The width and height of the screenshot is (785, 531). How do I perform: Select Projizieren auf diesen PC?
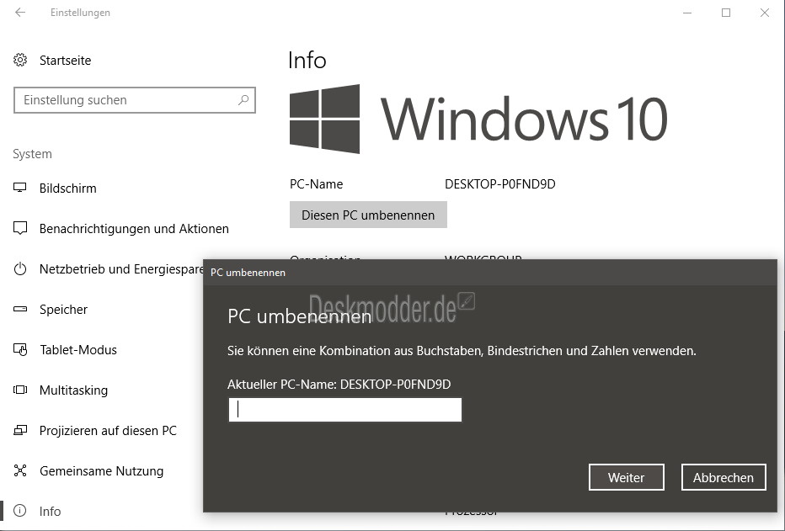(x=108, y=431)
